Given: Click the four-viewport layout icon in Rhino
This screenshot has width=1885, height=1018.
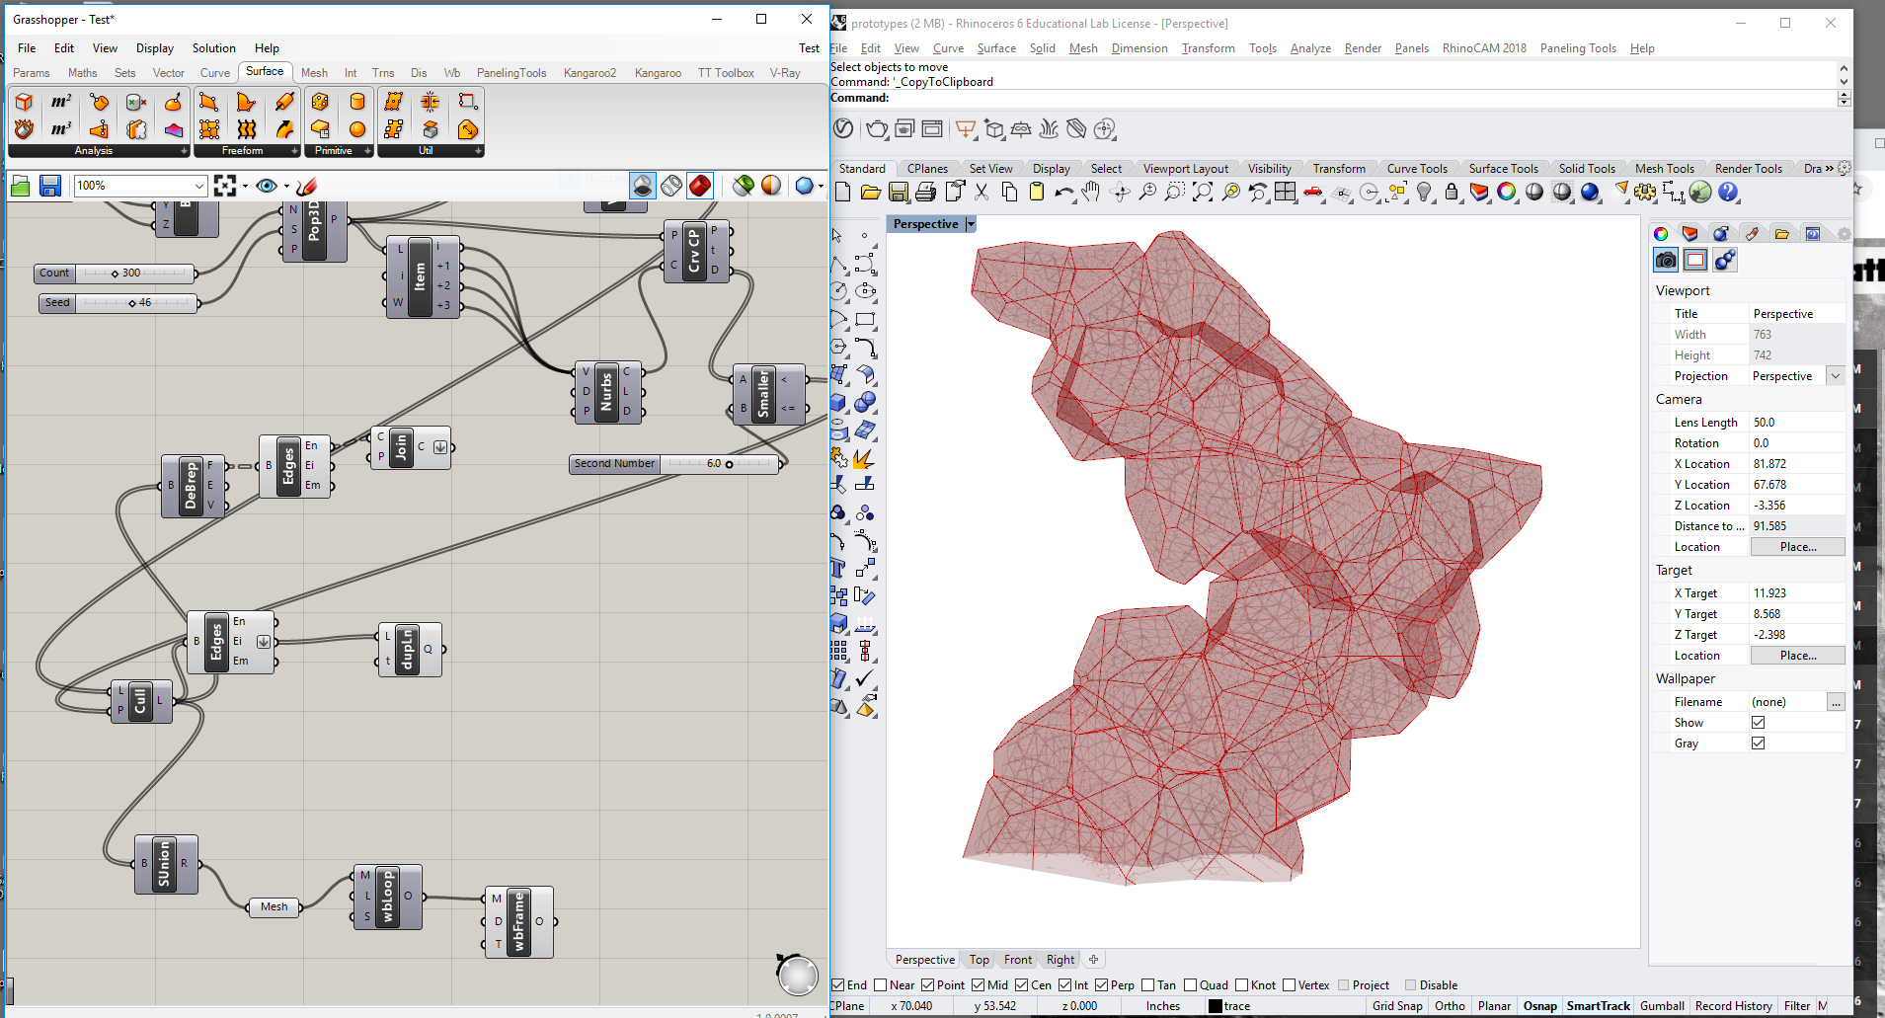Looking at the screenshot, I should (1285, 193).
